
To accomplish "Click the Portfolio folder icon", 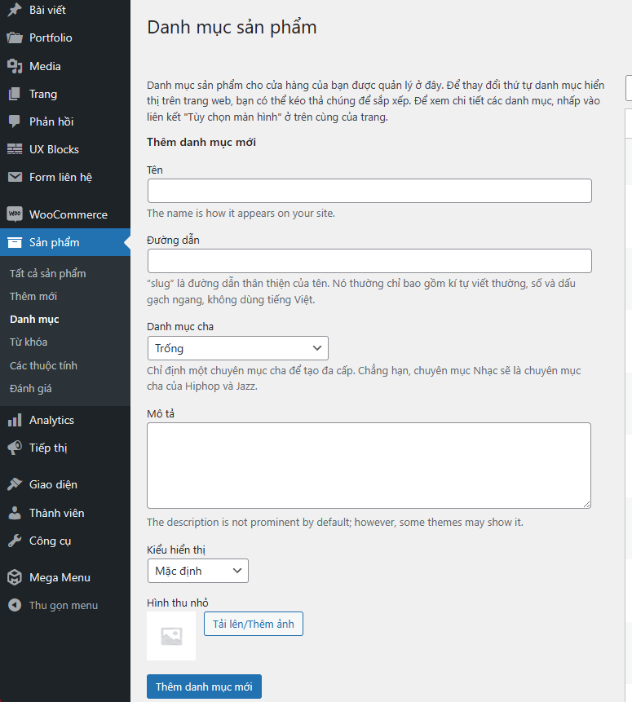I will pos(15,38).
